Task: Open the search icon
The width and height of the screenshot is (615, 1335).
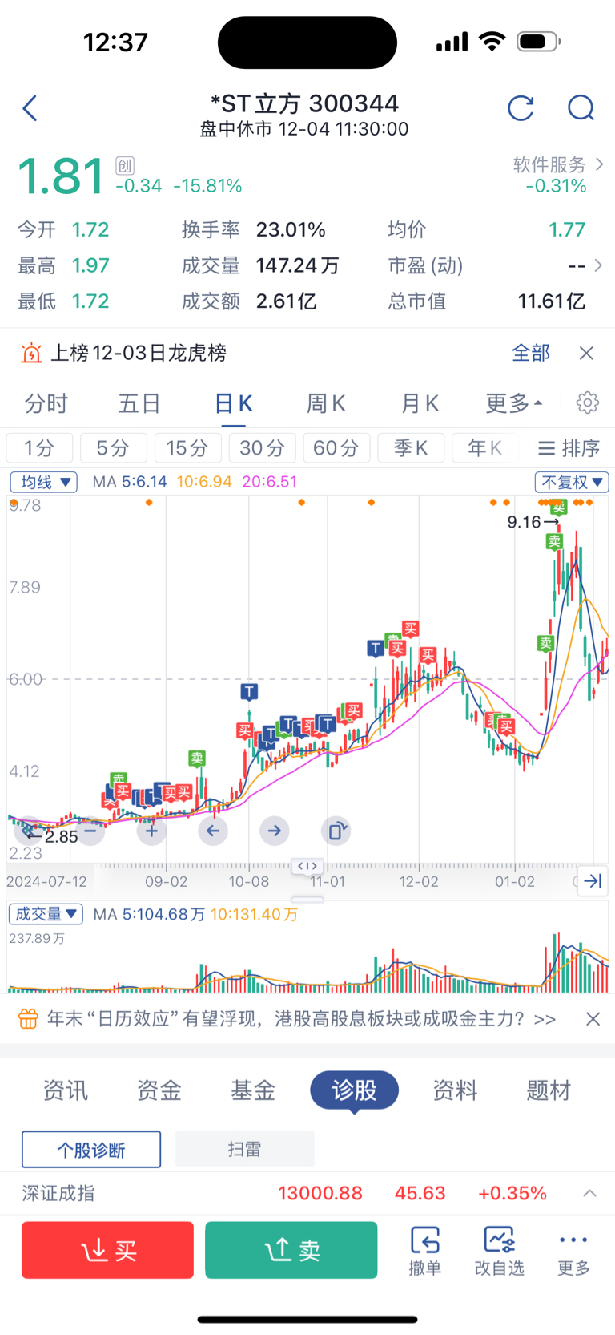Action: 581,108
